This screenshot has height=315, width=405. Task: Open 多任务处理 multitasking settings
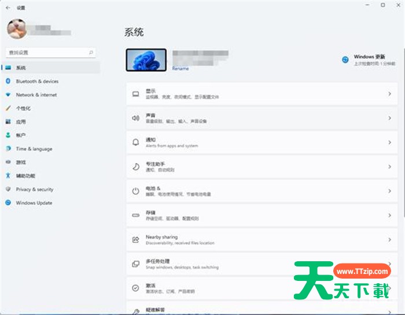tap(262, 264)
